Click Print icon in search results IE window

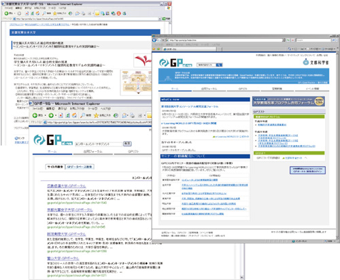pyautogui.click(x=132, y=115)
